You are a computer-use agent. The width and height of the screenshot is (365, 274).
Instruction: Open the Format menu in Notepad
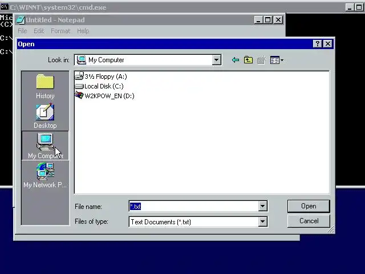click(x=60, y=31)
